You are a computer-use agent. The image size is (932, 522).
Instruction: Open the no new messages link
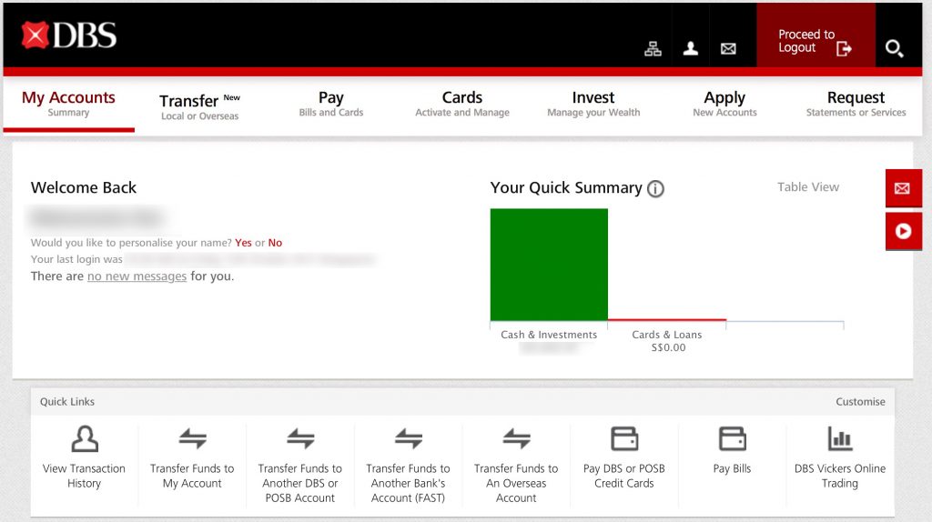tap(137, 276)
